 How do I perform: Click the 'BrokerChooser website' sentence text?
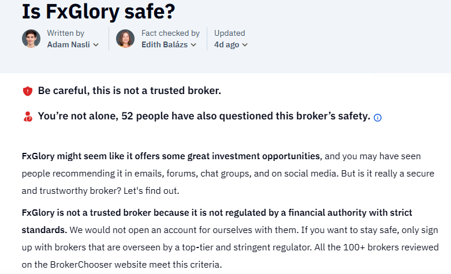tap(122, 264)
